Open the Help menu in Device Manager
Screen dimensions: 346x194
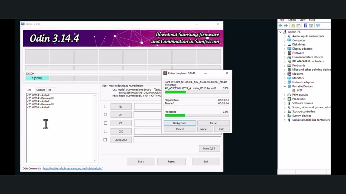click(312, 20)
